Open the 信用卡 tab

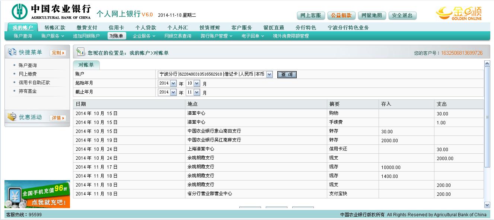116,28
